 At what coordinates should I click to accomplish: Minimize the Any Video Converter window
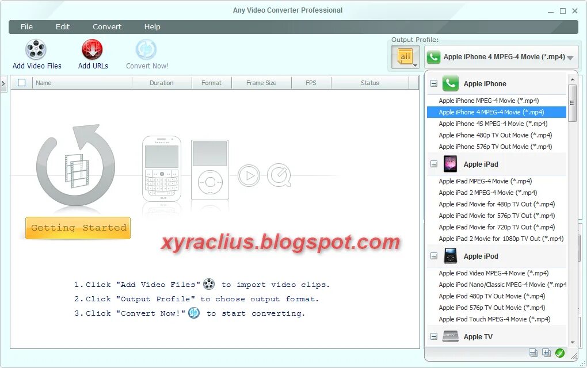[550, 11]
